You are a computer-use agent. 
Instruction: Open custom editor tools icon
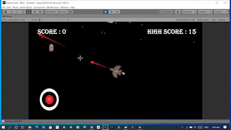pyautogui.click(x=40, y=12)
